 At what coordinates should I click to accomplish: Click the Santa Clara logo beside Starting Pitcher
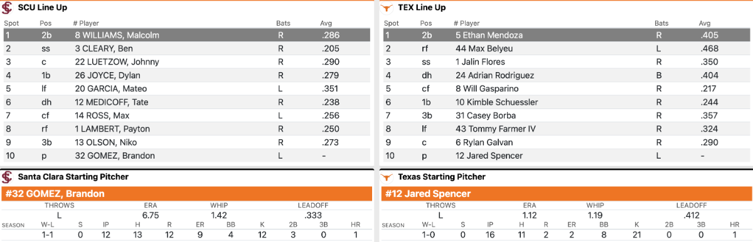pos(7,177)
